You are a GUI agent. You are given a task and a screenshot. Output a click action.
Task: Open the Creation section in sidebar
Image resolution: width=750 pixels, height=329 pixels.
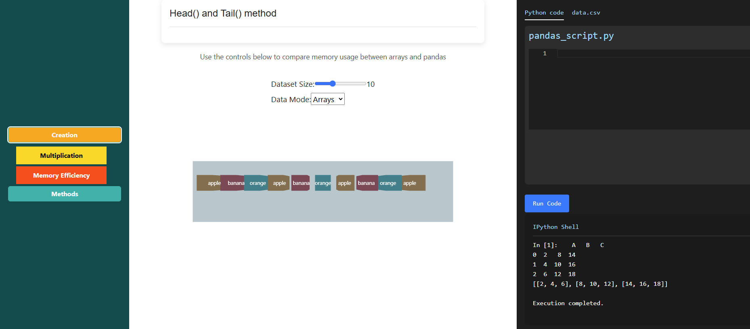(65, 135)
